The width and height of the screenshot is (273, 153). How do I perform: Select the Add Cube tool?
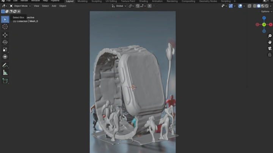(5, 81)
